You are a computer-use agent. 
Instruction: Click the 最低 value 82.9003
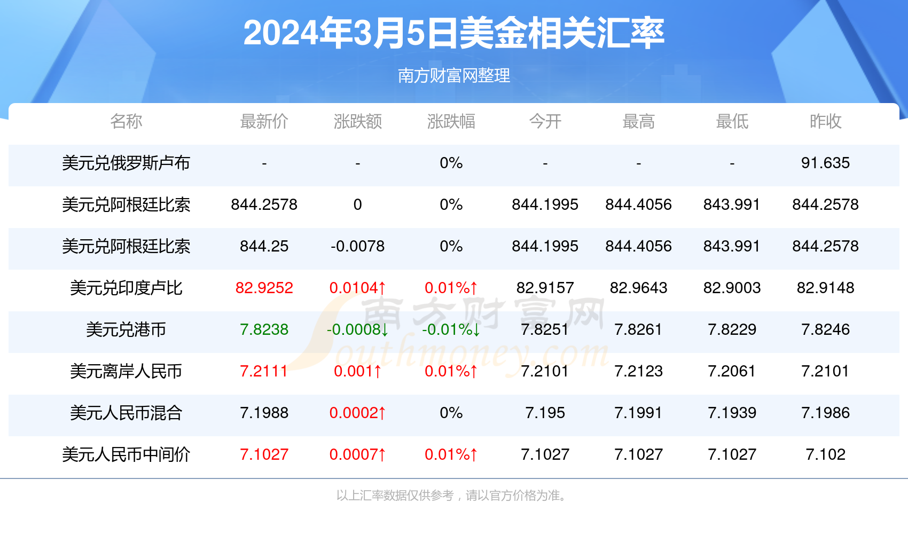[732, 288]
